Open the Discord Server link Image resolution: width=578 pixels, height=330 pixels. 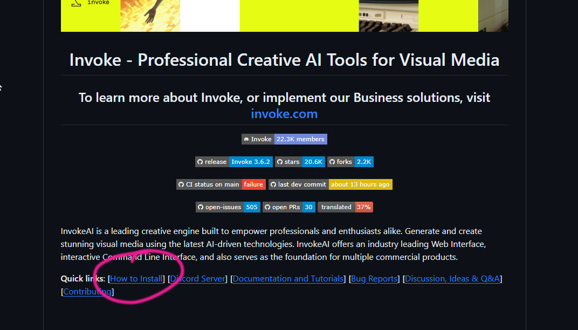click(x=197, y=279)
